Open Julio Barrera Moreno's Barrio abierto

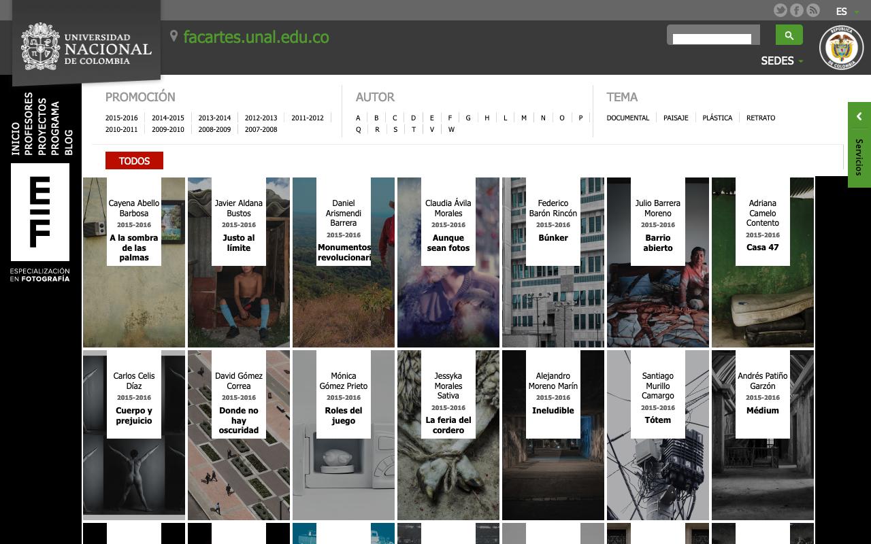658,262
